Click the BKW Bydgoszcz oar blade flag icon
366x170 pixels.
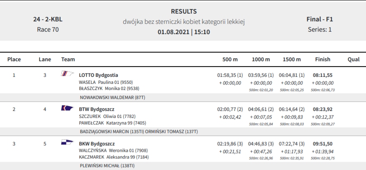coord(68,142)
